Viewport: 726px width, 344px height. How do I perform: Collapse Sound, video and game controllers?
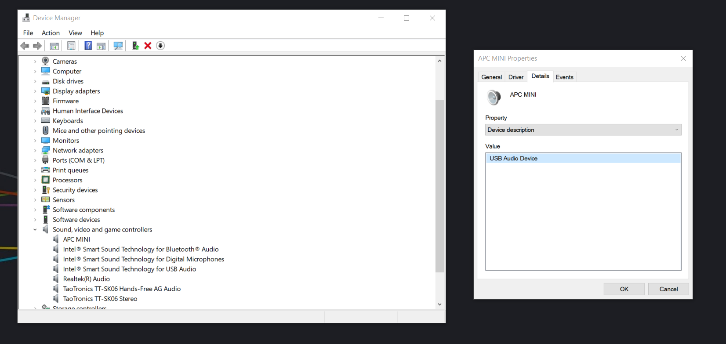[x=35, y=229]
